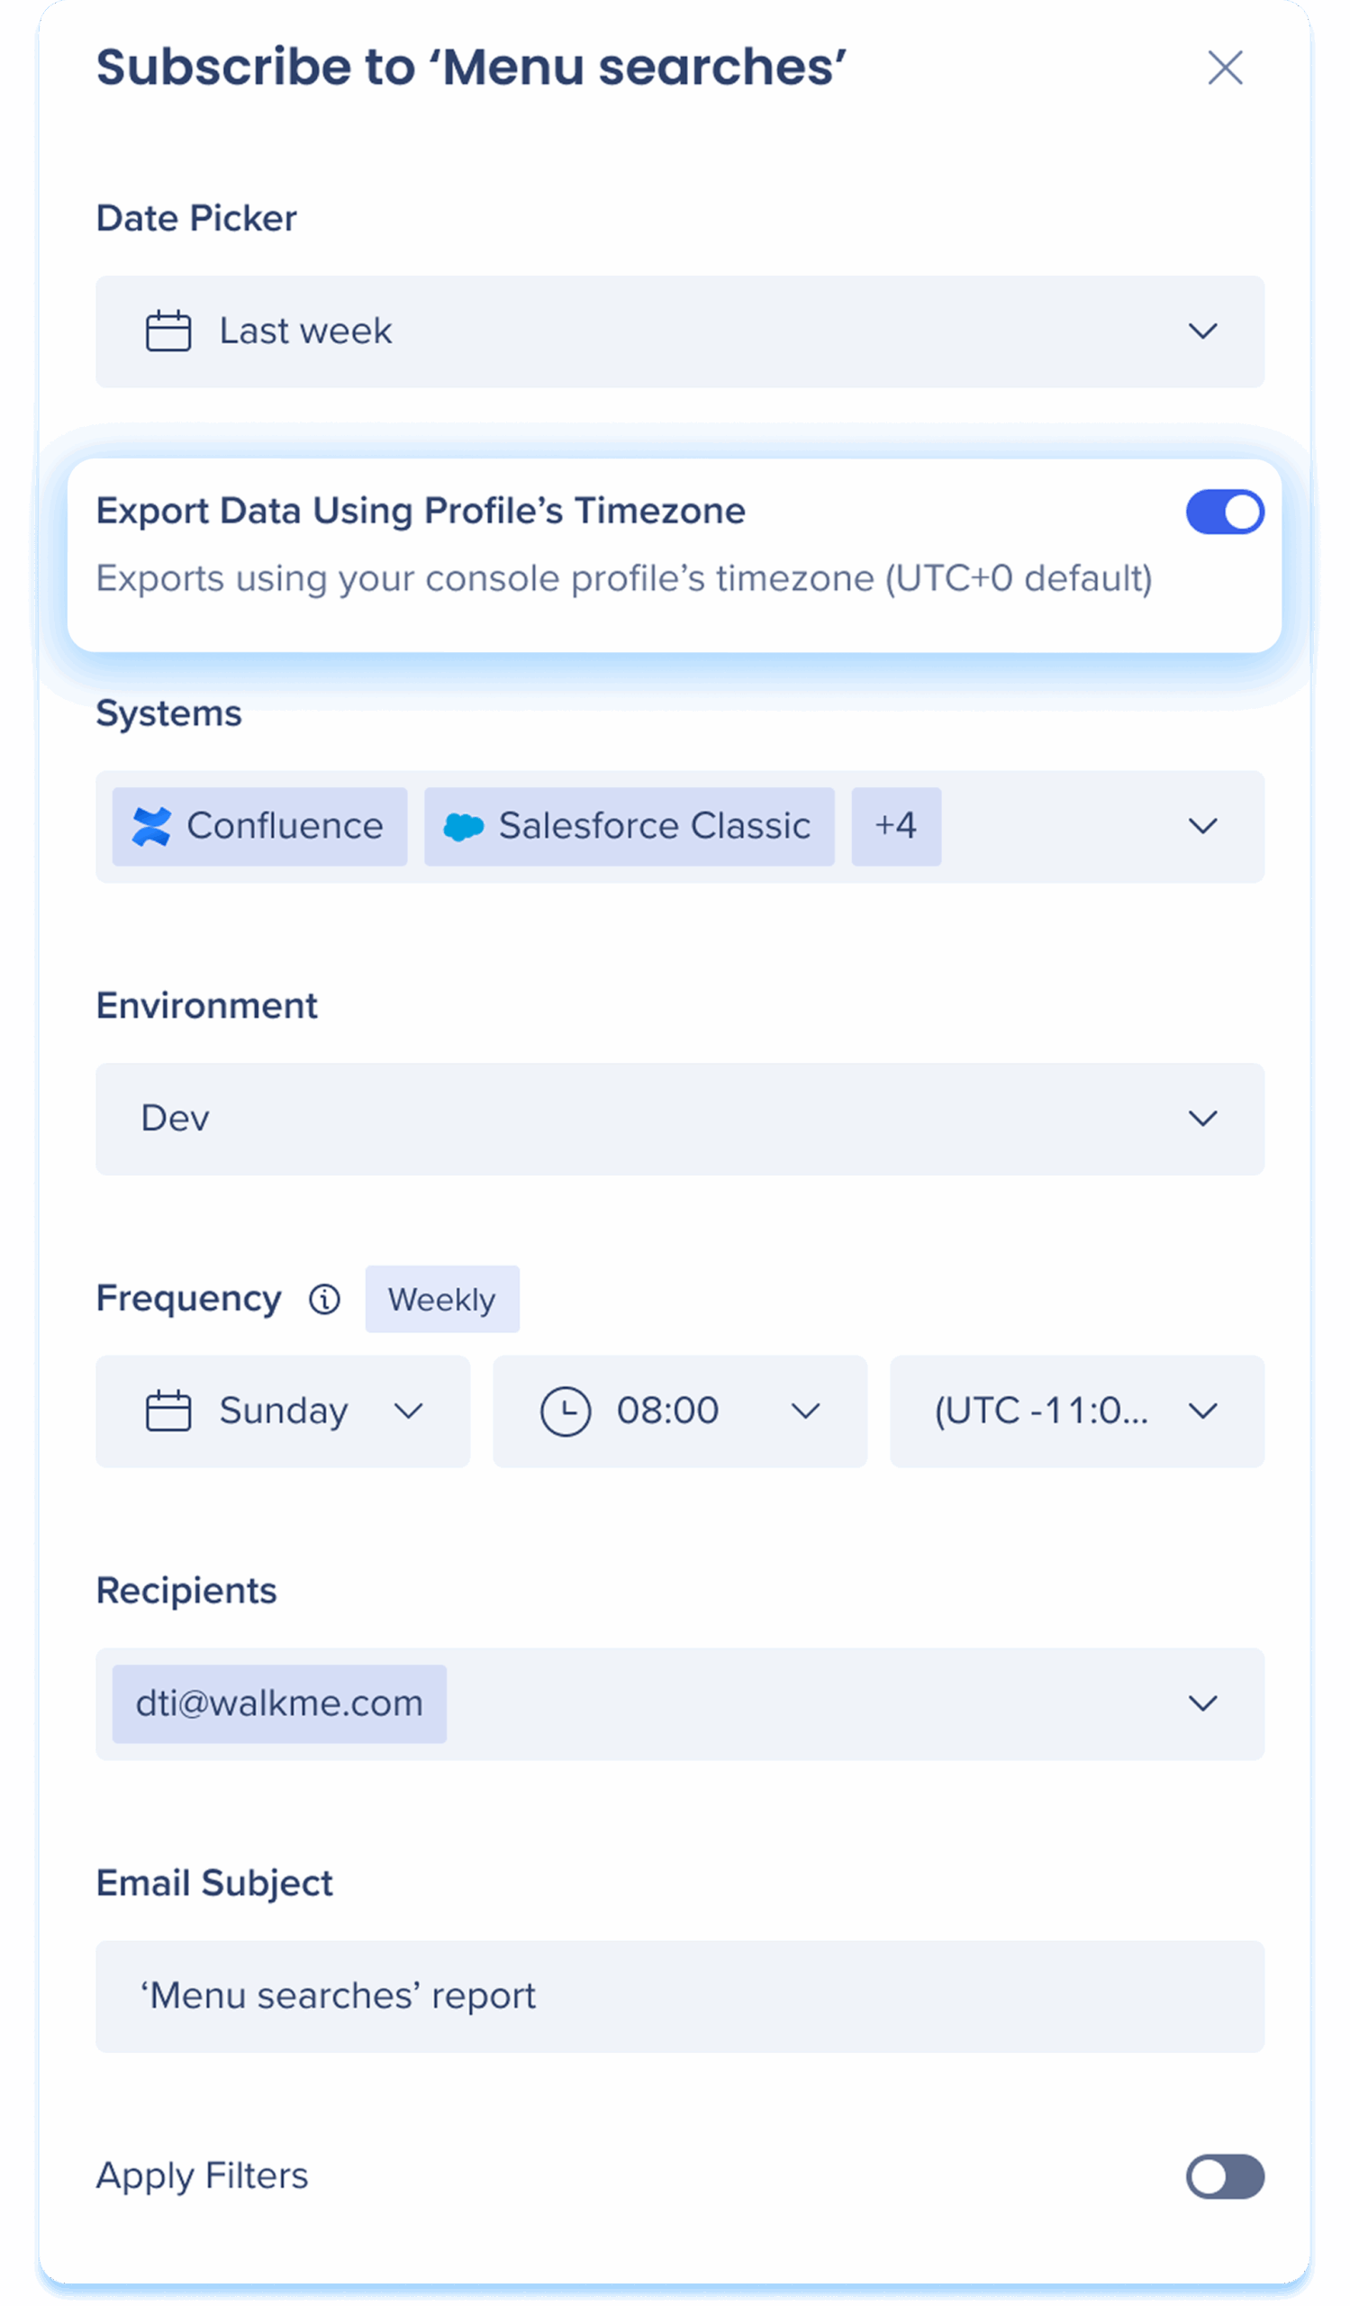The image size is (1350, 2306).
Task: Disable Export Data Using Profile's Timezone
Action: tap(1225, 512)
